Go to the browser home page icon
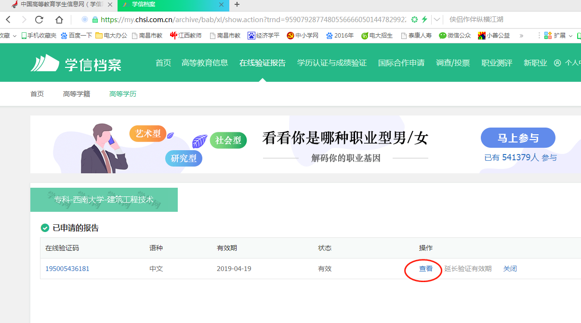This screenshot has width=581, height=323. (x=59, y=20)
